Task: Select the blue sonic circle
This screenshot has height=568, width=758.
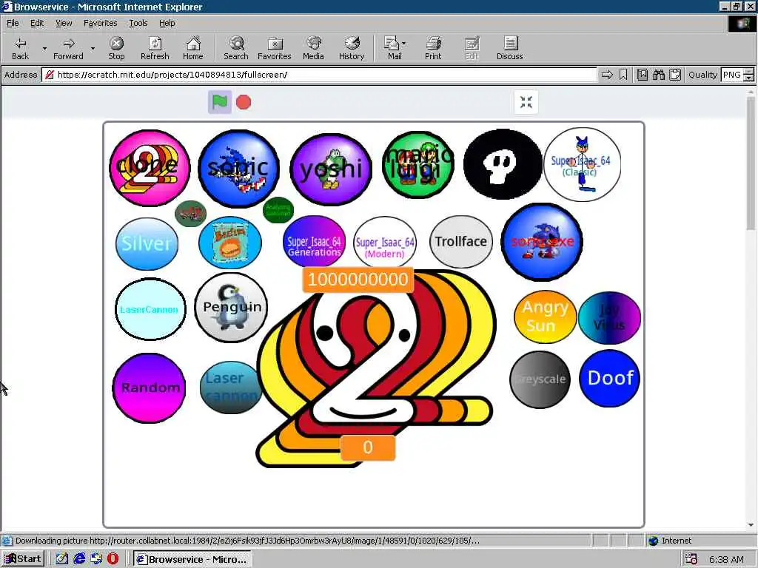Action: click(x=239, y=168)
